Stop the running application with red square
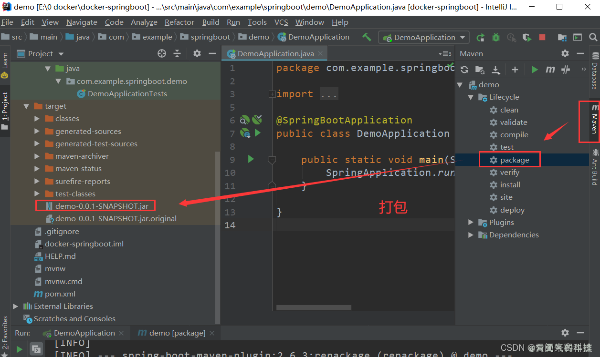The height and width of the screenshot is (357, 600). (x=542, y=37)
